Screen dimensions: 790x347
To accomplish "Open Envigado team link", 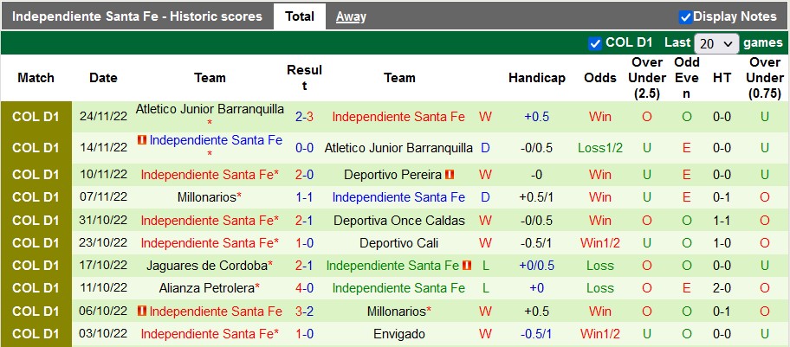I will pyautogui.click(x=399, y=334).
